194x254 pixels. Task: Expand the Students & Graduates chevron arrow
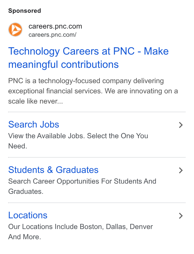[x=181, y=170]
